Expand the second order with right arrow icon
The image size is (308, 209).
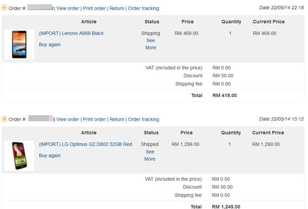[5, 119]
